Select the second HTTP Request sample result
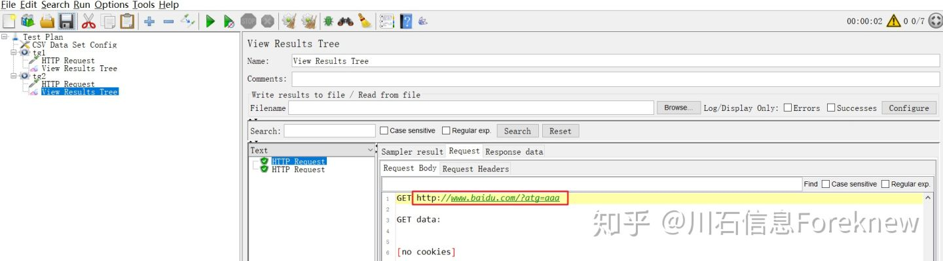 298,170
